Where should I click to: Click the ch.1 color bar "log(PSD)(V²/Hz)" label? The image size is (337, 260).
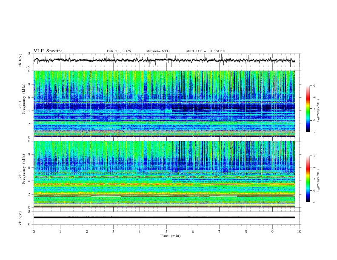click(x=319, y=111)
